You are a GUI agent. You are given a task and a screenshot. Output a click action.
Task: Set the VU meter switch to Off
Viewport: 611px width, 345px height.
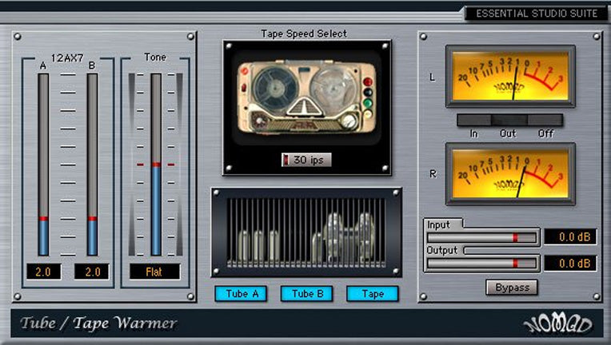[545, 121]
